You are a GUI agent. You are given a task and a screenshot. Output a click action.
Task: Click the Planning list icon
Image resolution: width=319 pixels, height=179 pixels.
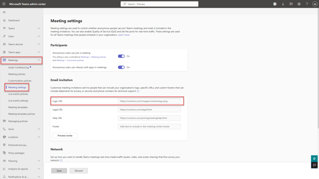(x=4, y=161)
